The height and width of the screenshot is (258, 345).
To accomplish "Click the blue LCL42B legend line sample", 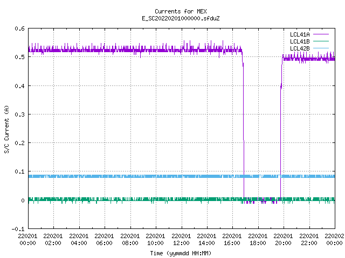I will coord(321,48).
